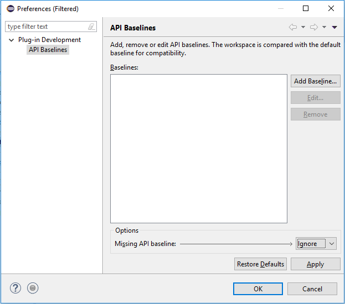Click the Add Baseline... button
This screenshot has height=304, width=345.
315,81
